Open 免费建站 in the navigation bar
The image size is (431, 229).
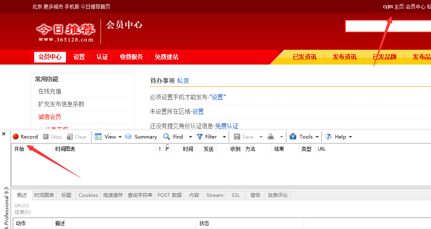pyautogui.click(x=166, y=57)
